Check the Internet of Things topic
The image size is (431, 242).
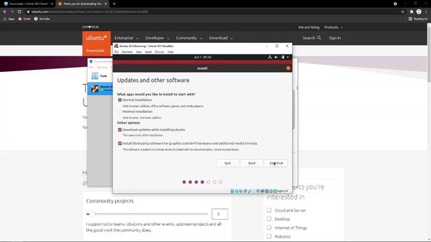269,228
